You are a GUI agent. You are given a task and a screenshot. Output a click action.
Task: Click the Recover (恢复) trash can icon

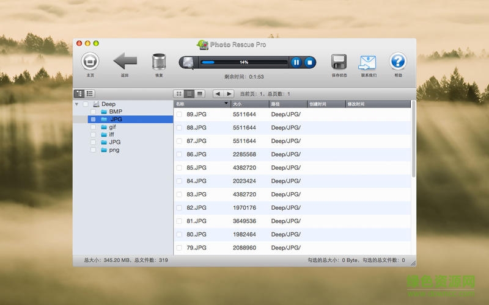159,62
